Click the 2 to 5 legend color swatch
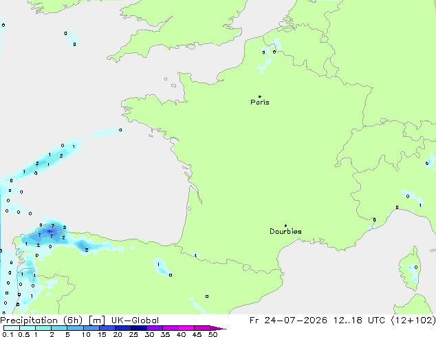Viewport: 436px width, 337px height. tap(59, 328)
